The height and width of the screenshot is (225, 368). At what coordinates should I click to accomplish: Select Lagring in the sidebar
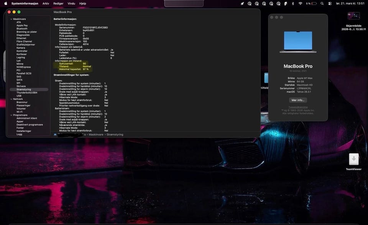[x=21, y=57]
